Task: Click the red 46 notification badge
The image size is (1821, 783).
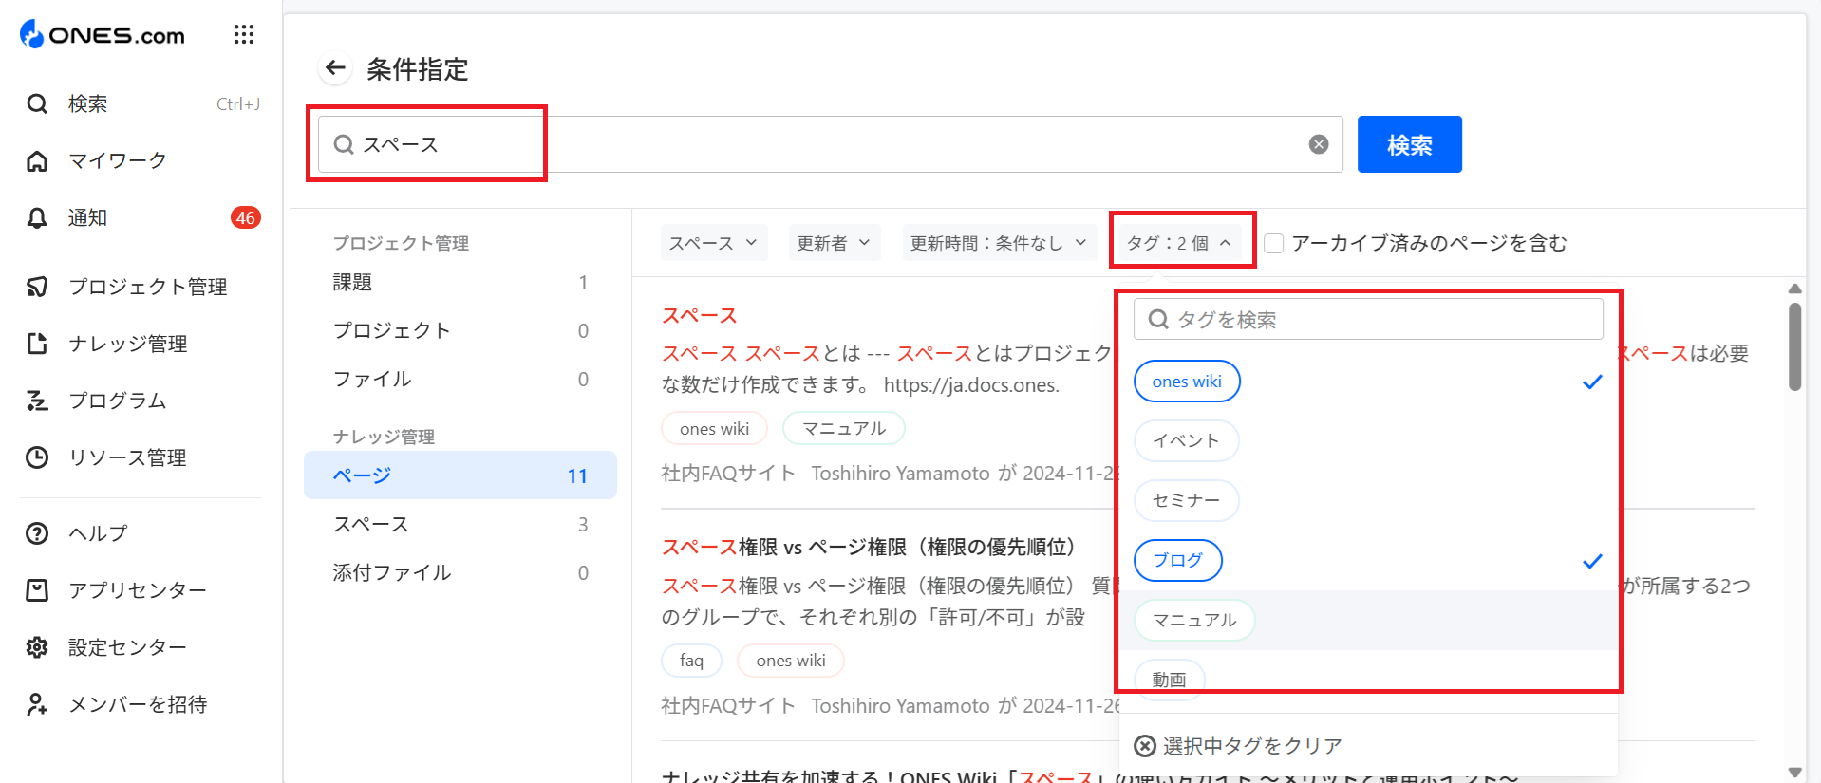Action: [x=246, y=217]
